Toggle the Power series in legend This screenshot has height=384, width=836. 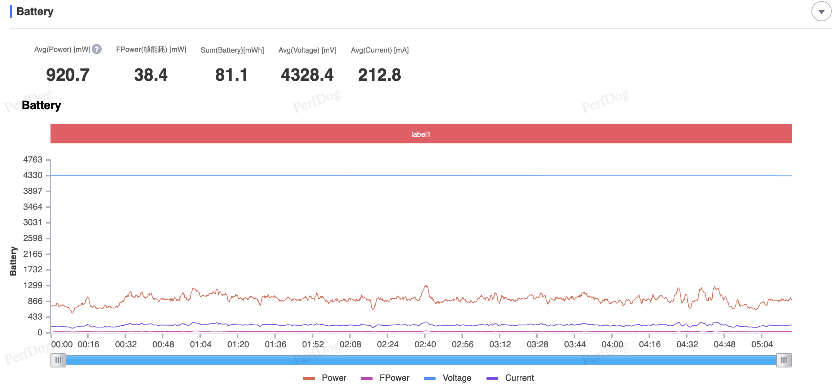click(325, 378)
